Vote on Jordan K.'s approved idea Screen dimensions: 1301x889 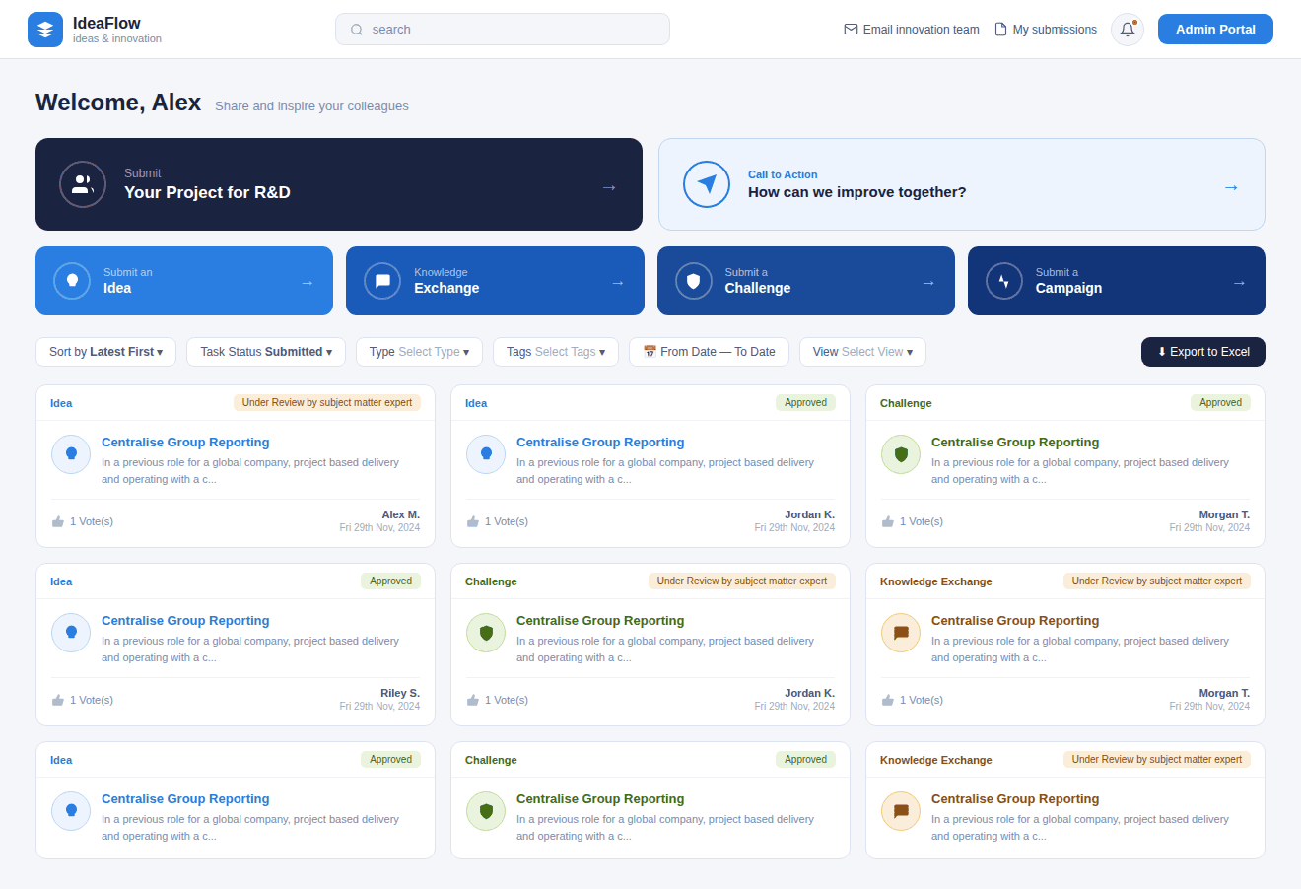[x=472, y=520]
